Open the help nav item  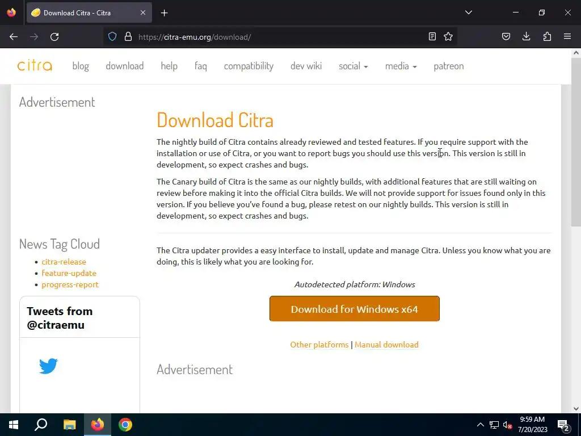169,66
